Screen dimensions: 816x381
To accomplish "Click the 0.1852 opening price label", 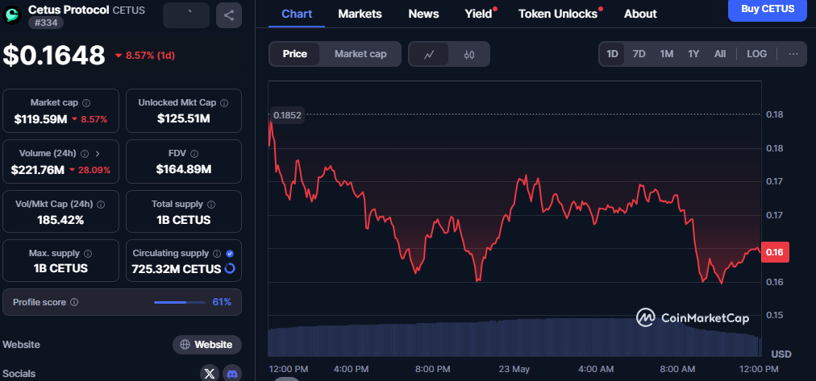I will pyautogui.click(x=287, y=115).
